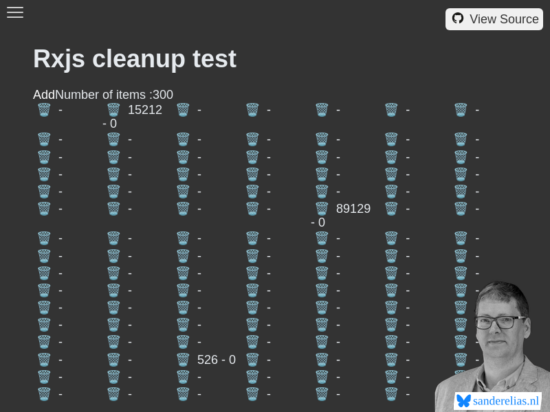Click the trash bin showing 15212

click(113, 109)
